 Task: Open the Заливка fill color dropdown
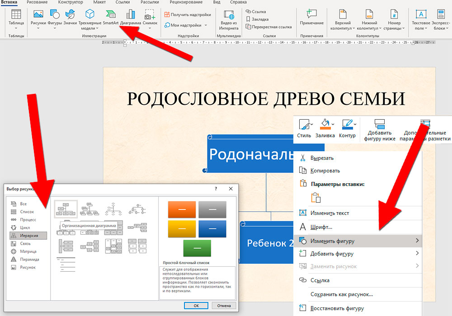click(333, 124)
